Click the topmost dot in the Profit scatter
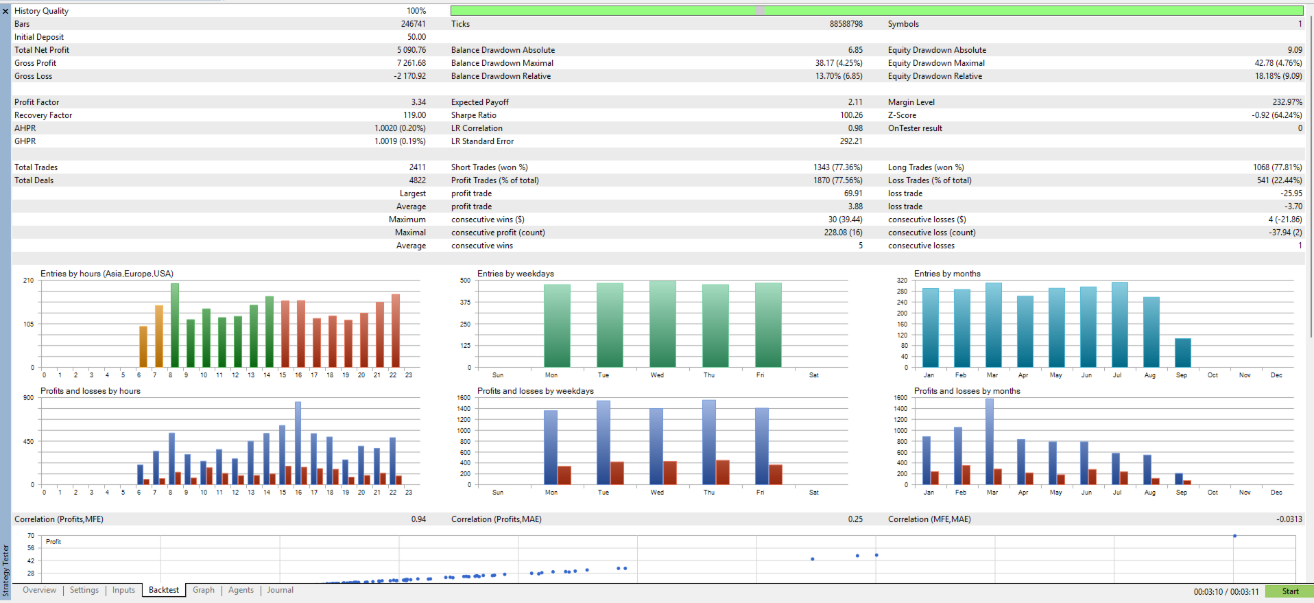The image size is (1314, 603). (1234, 536)
